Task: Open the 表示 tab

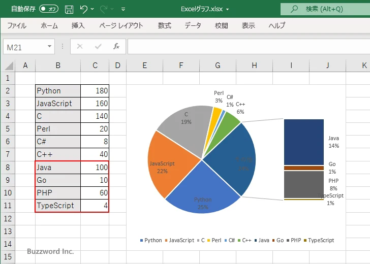Action: pyautogui.click(x=248, y=25)
